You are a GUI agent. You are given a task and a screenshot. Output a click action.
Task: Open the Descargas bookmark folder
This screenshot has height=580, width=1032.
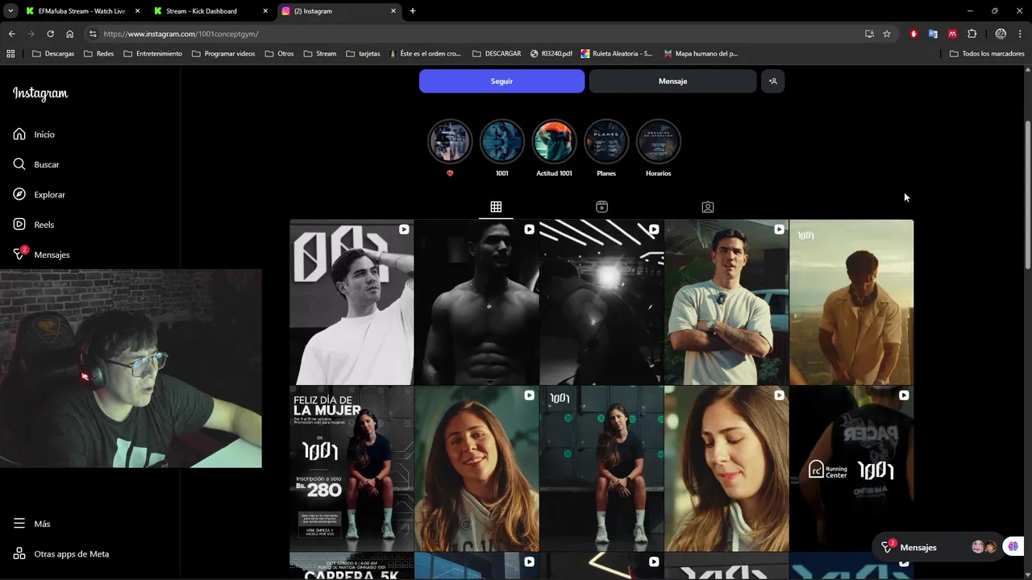click(x=53, y=53)
